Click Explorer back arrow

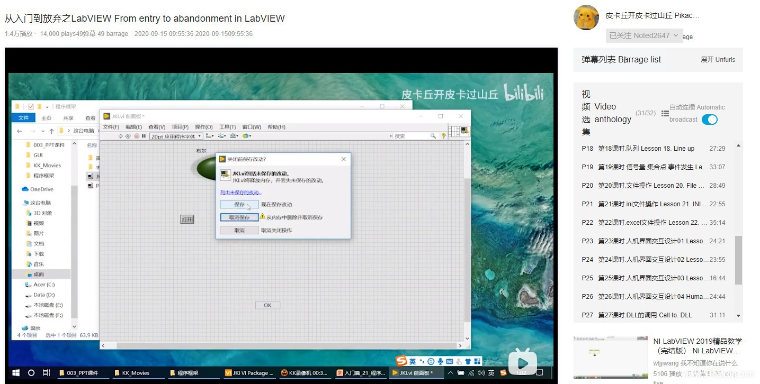pos(20,131)
